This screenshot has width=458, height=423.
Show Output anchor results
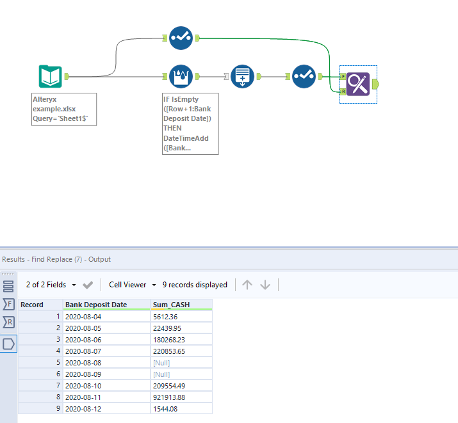pos(8,344)
